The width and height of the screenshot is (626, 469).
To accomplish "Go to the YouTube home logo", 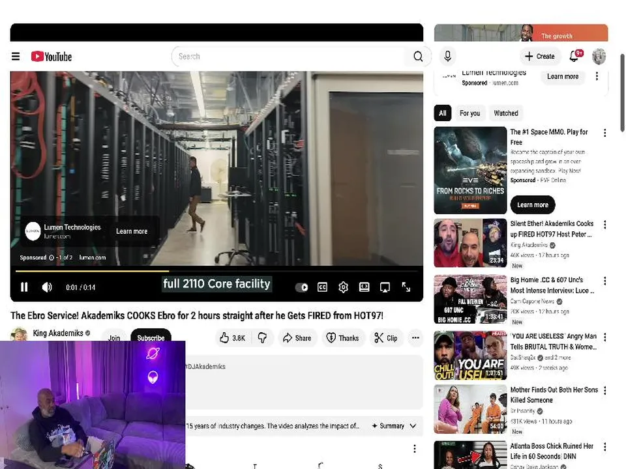I will 52,57.
